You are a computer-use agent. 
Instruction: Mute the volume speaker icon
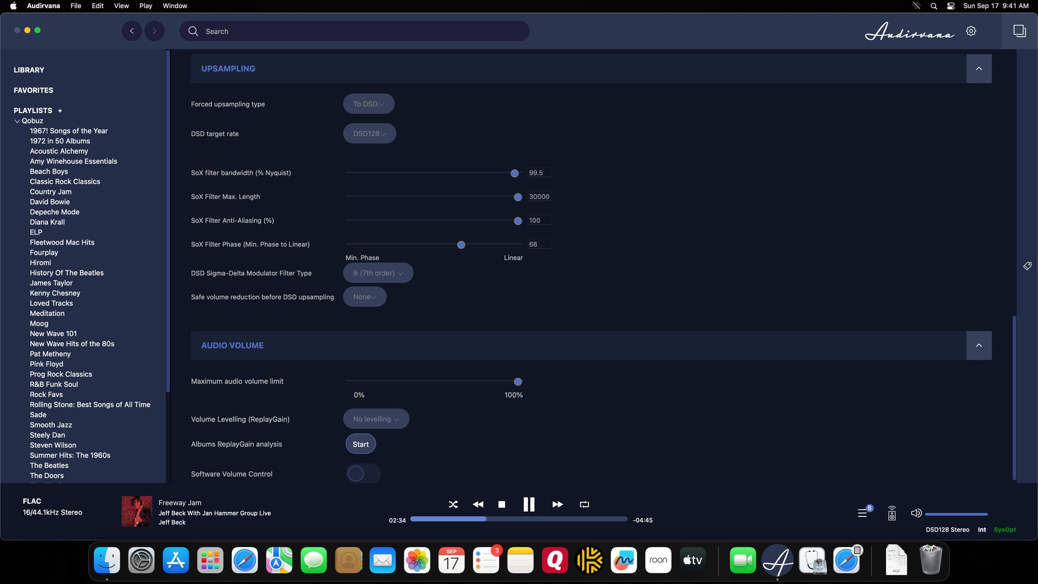(x=916, y=513)
